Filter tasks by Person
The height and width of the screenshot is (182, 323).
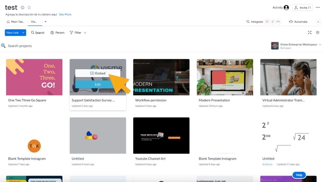pyautogui.click(x=57, y=32)
